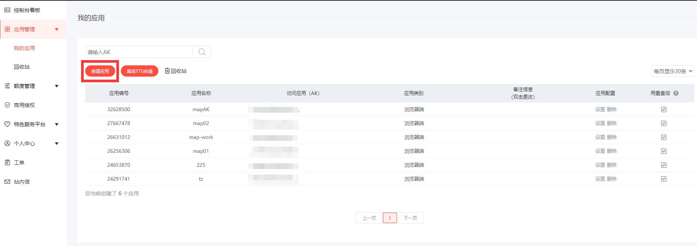Click 设置 for app 225
This screenshot has width=697, height=246.
pos(600,165)
